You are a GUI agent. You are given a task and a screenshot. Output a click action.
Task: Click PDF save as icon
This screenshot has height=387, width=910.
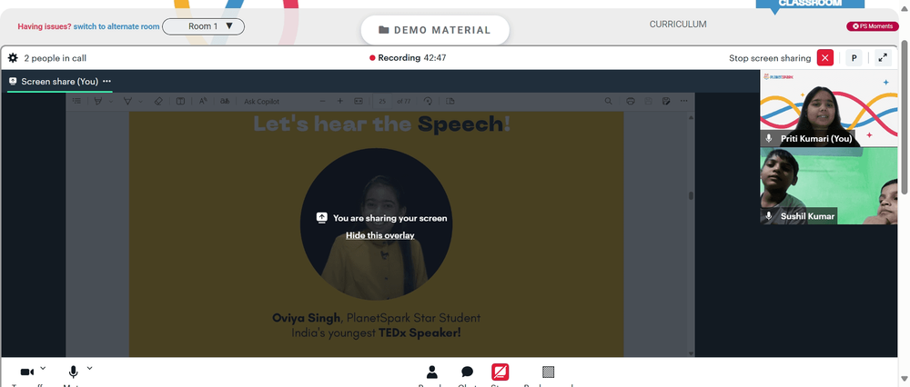click(666, 101)
